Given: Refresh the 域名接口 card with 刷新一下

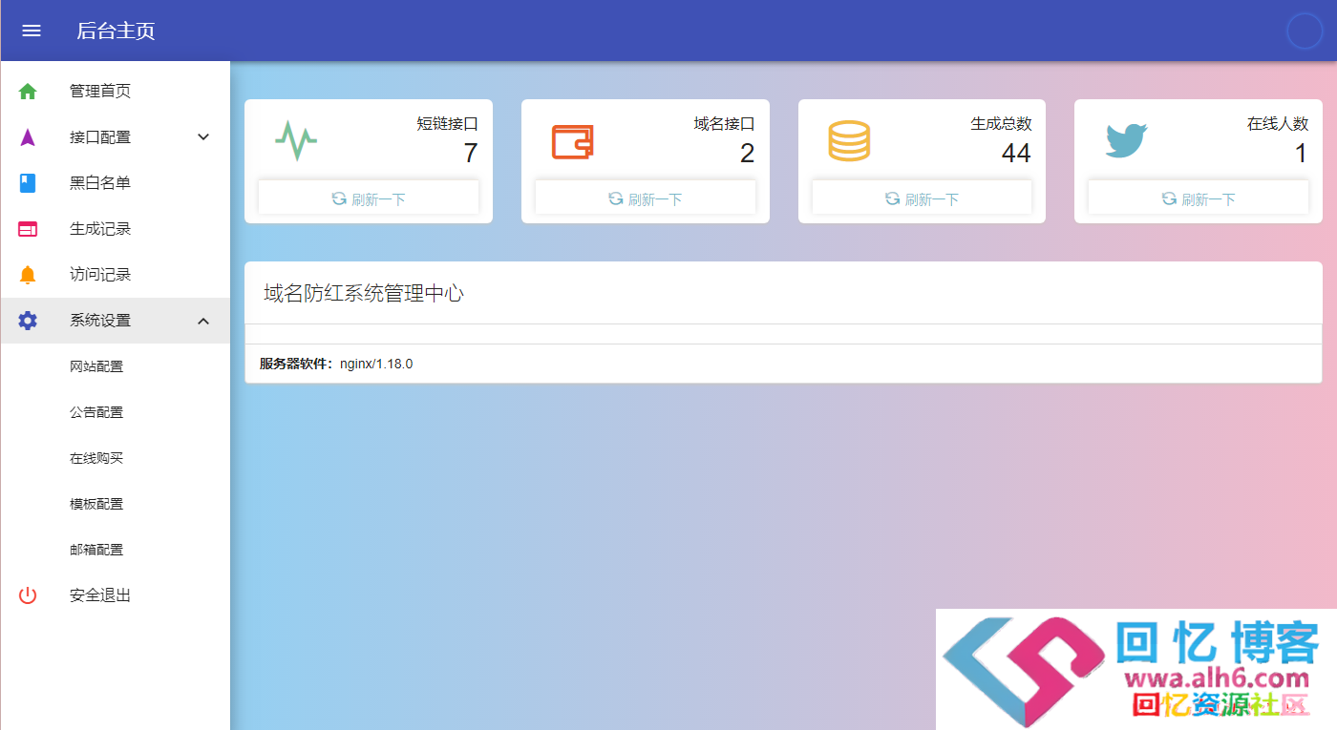Looking at the screenshot, I should pyautogui.click(x=646, y=198).
